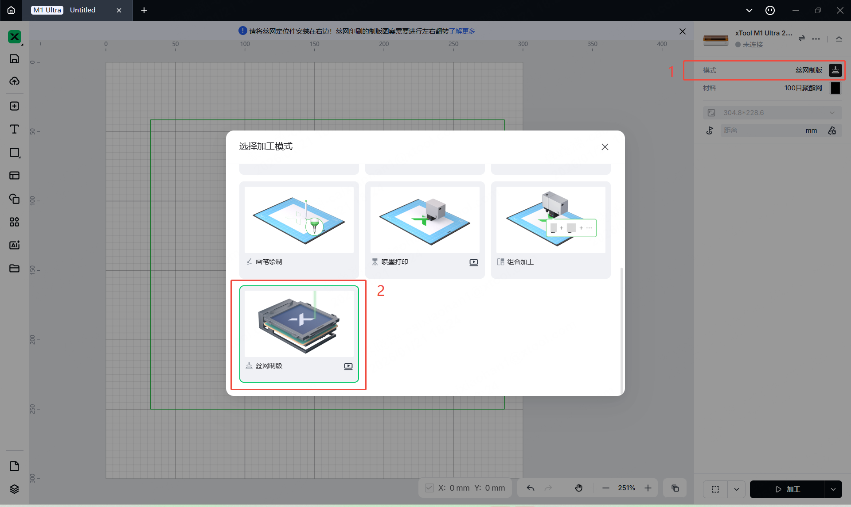Open the apps grid icon
The height and width of the screenshot is (507, 851).
point(14,222)
